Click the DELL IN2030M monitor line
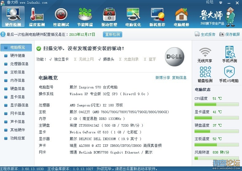Viewport: 242px width, 171px height. (x=105, y=139)
